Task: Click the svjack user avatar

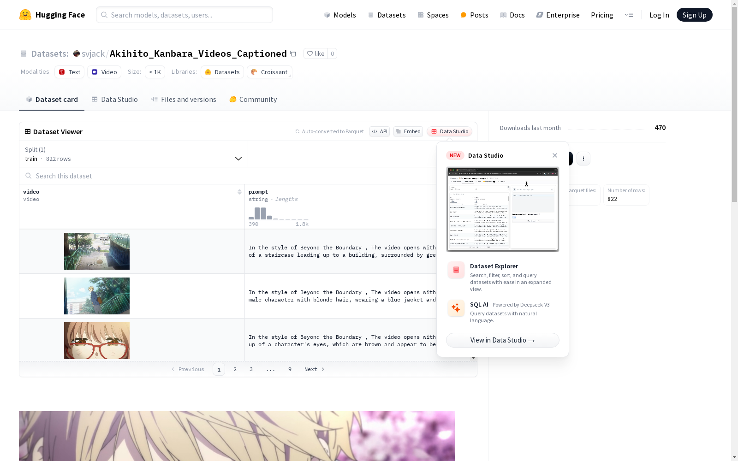Action: point(77,53)
